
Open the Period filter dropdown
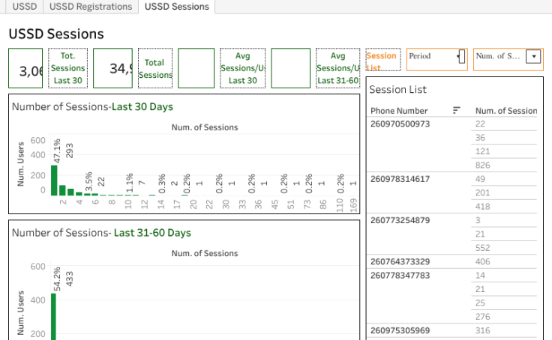coord(460,56)
